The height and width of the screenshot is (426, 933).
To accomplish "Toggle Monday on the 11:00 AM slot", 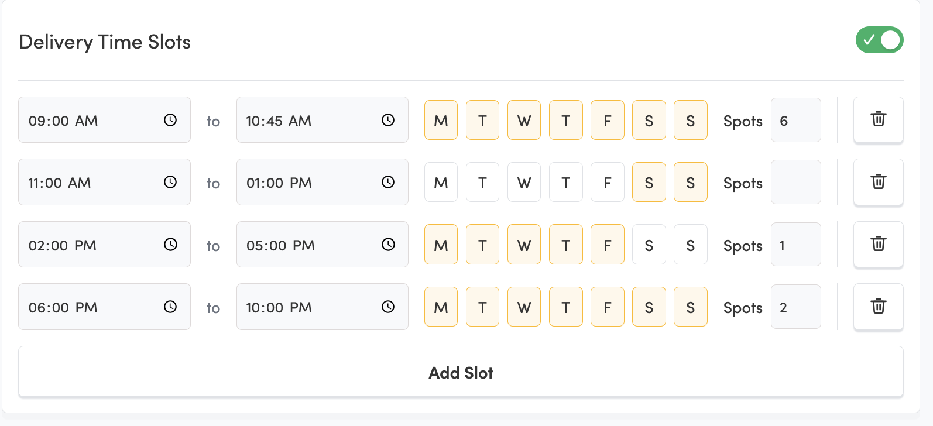I will pyautogui.click(x=441, y=182).
